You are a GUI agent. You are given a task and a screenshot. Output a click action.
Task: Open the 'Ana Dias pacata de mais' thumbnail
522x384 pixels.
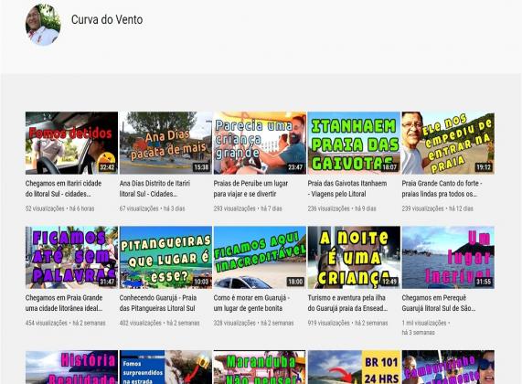point(165,143)
